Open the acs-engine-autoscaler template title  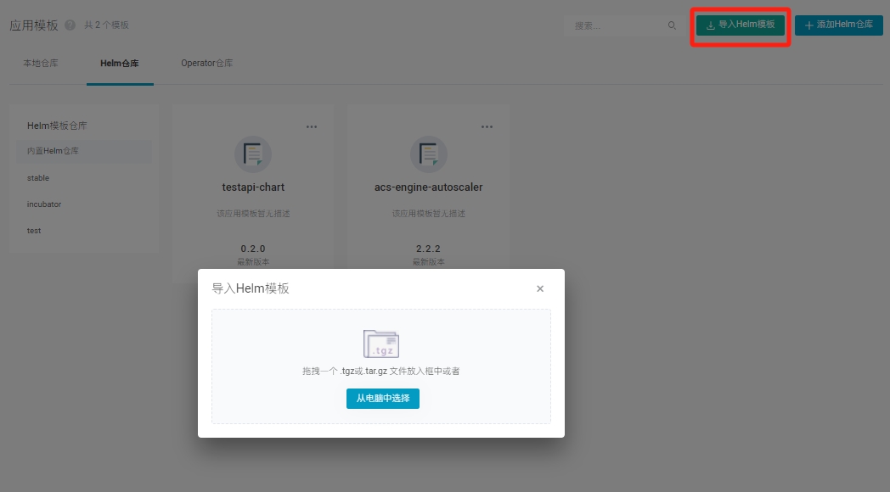coord(428,187)
